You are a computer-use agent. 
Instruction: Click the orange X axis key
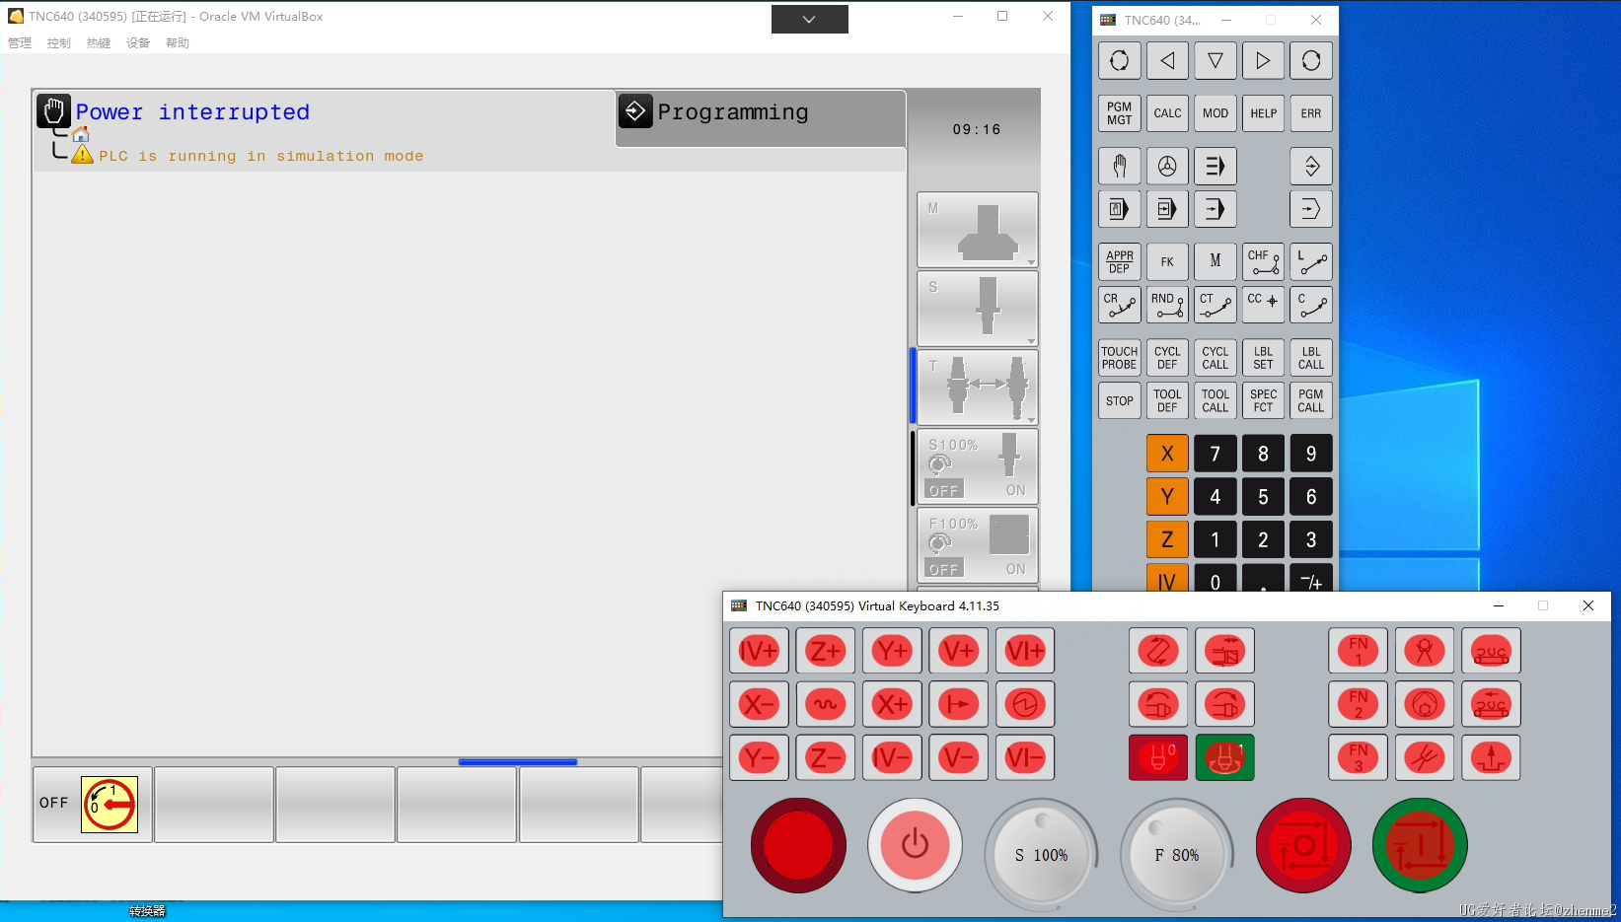click(1167, 454)
